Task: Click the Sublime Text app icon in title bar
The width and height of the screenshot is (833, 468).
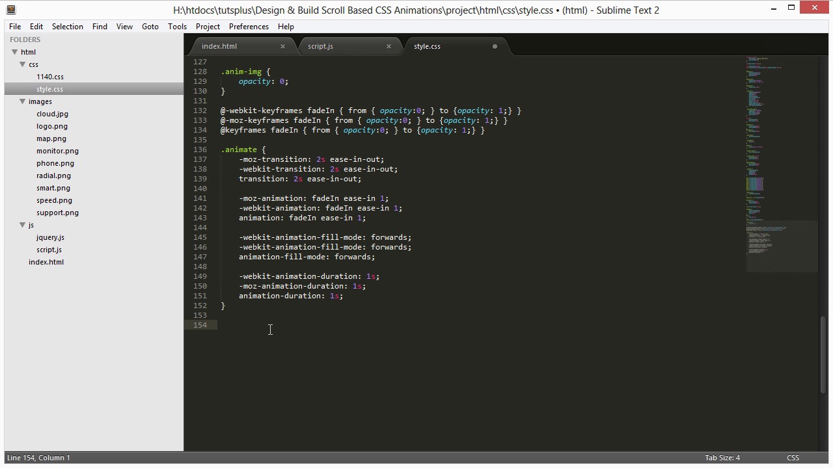Action: click(x=11, y=10)
